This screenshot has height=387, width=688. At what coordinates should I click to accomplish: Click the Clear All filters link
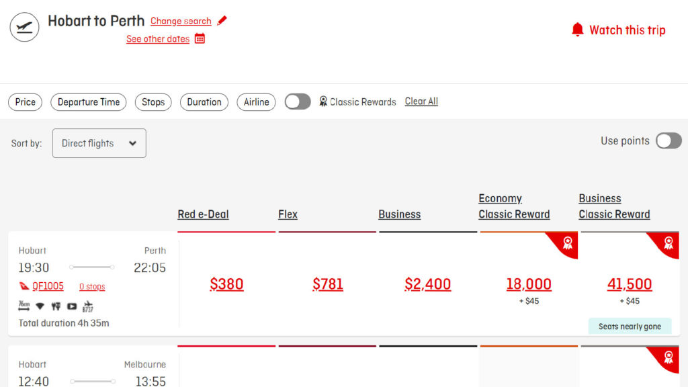pyautogui.click(x=421, y=101)
